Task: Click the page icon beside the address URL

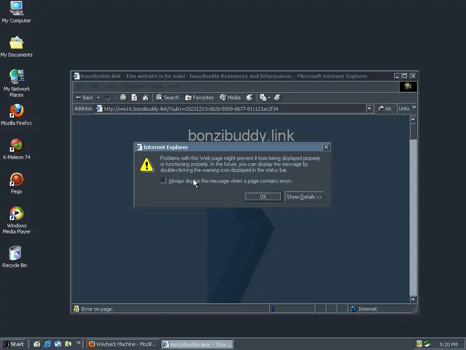Action: click(x=99, y=108)
